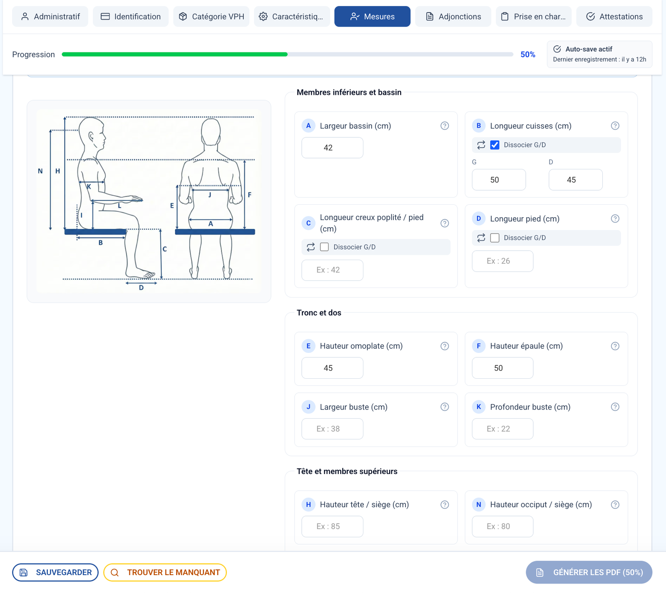Open help icon beside Hauteur omoplate
Screen dimensions: 666x593
click(445, 346)
